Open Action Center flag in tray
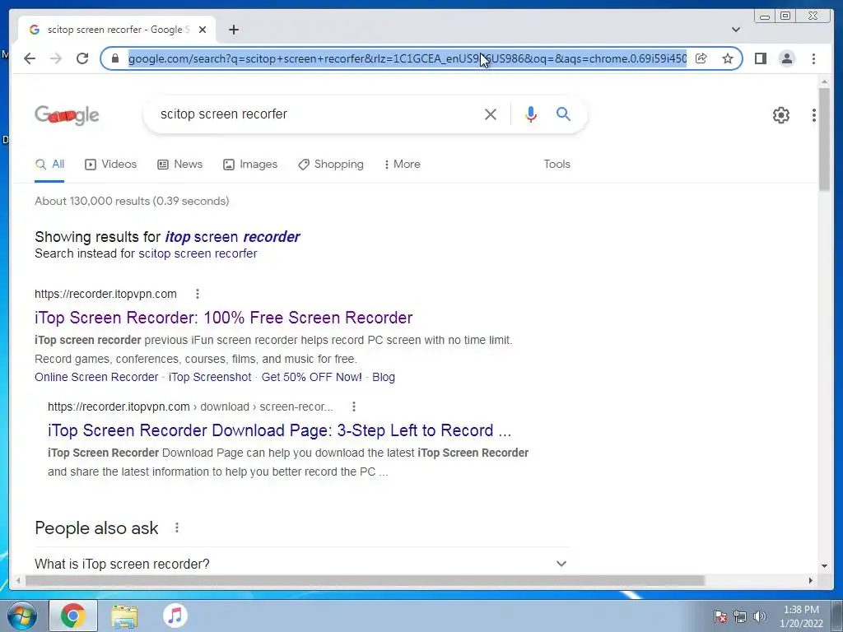The image size is (843, 632). click(x=720, y=616)
